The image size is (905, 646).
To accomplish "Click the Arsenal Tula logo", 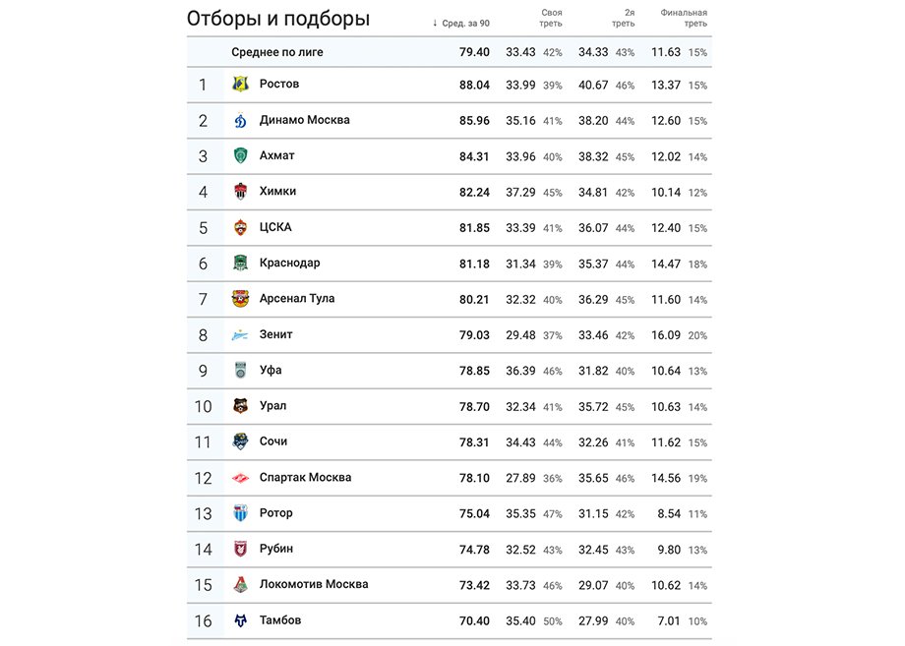I will tap(241, 299).
